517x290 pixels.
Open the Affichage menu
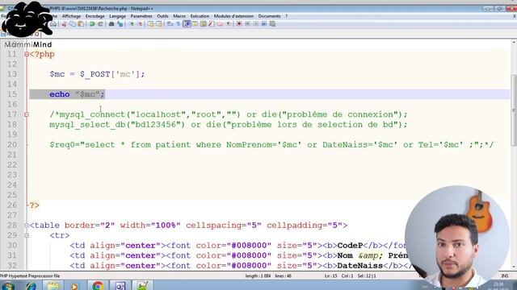coord(71,16)
